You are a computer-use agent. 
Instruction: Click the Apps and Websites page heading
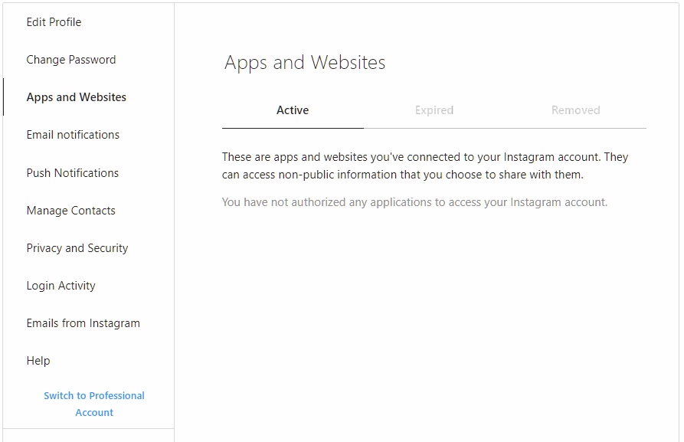[305, 63]
